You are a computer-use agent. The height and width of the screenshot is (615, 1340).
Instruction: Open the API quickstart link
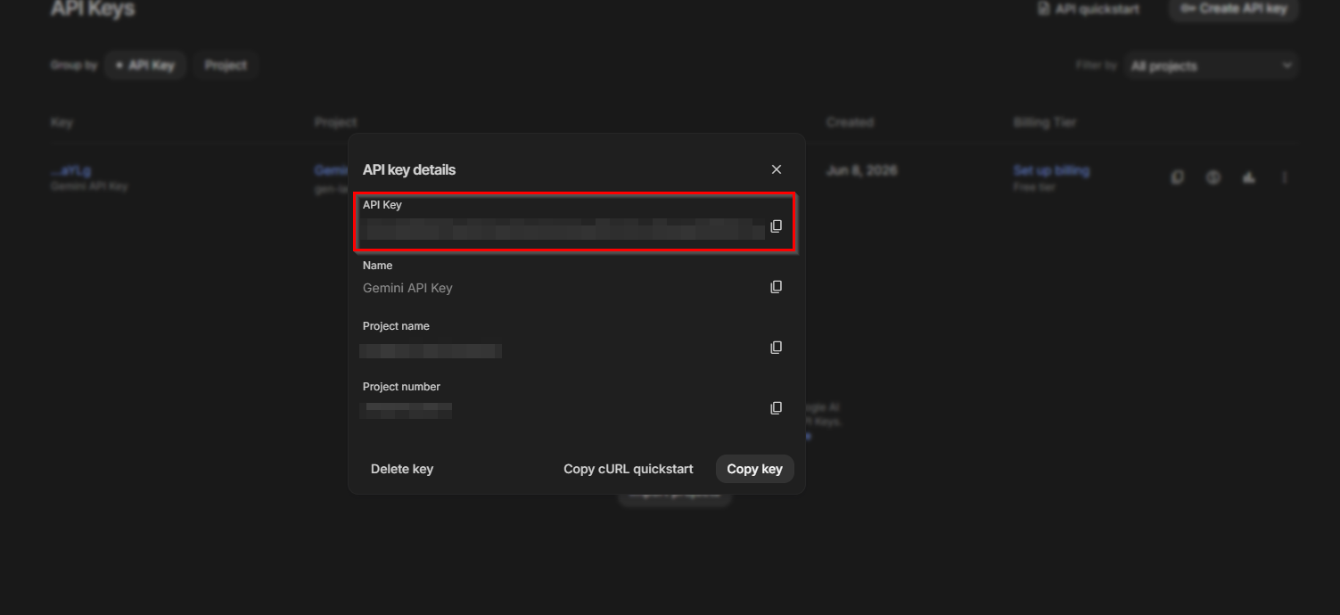point(1089,9)
